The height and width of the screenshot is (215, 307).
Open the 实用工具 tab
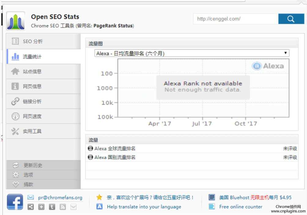point(44,131)
